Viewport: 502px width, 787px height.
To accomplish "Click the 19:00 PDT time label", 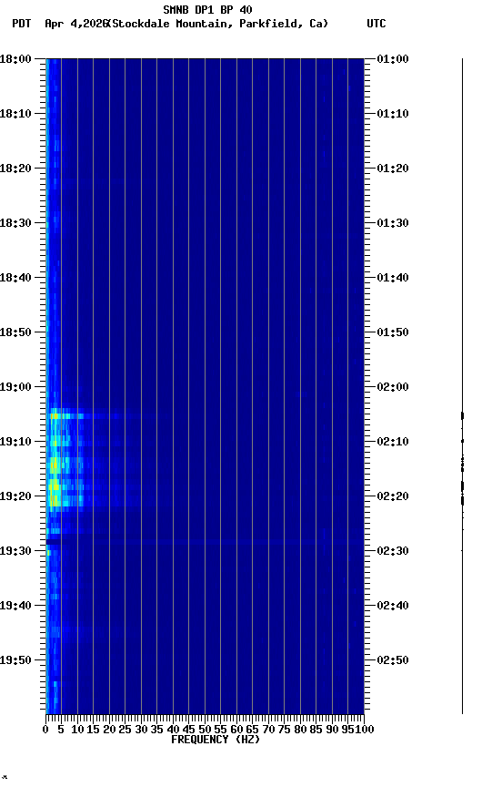I will (15, 387).
